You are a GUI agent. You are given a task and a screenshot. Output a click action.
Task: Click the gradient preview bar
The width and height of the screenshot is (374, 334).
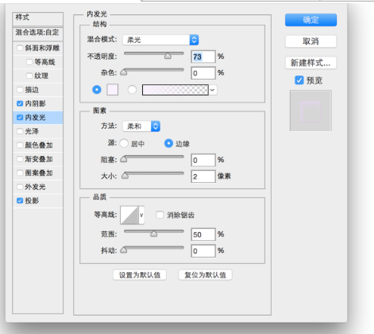tap(175, 90)
